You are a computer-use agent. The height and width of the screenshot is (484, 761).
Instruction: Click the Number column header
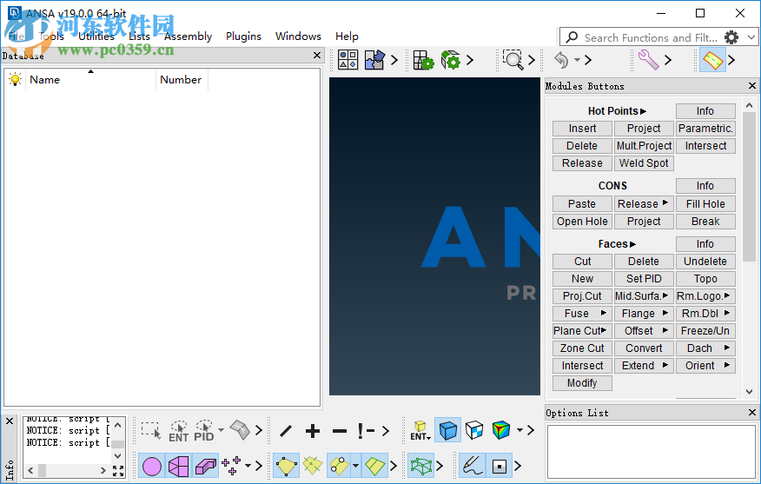pos(181,80)
